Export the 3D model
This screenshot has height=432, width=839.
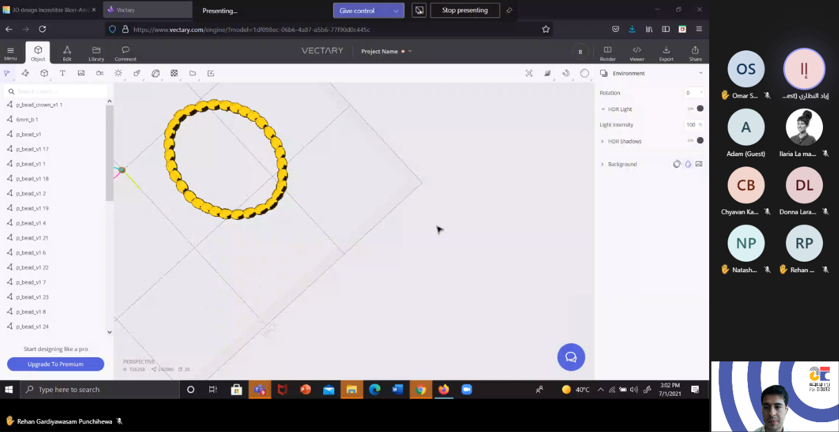point(666,53)
